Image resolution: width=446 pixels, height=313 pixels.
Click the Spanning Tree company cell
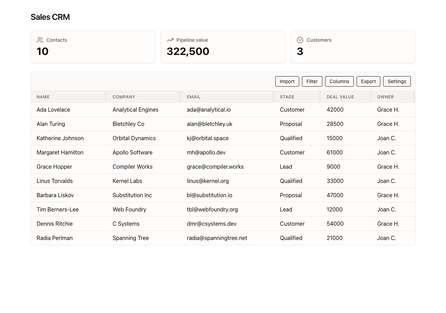[144, 238]
